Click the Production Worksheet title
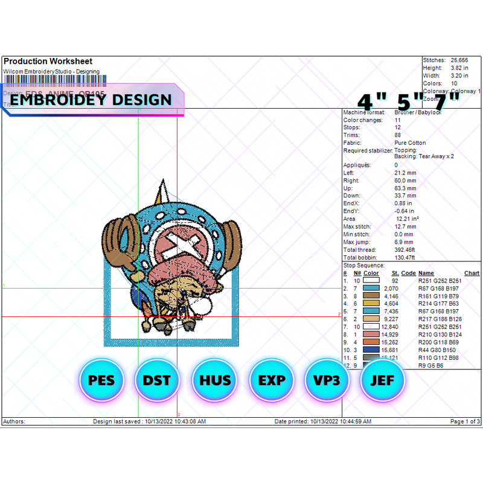The image size is (483, 483). coord(48,62)
